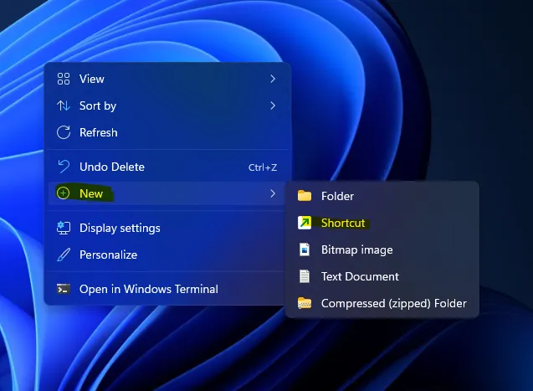This screenshot has width=533, height=391.
Task: Expand the View submenu chevron
Action: (x=273, y=79)
